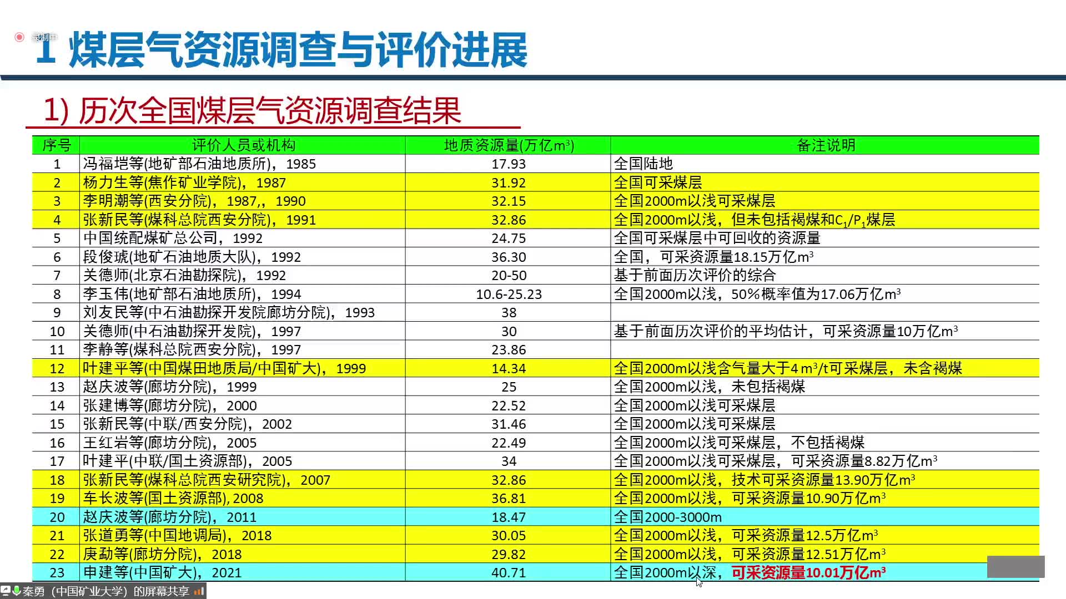This screenshot has width=1066, height=599.
Task: Click the 录制中 recording status label
Action: tap(44, 37)
